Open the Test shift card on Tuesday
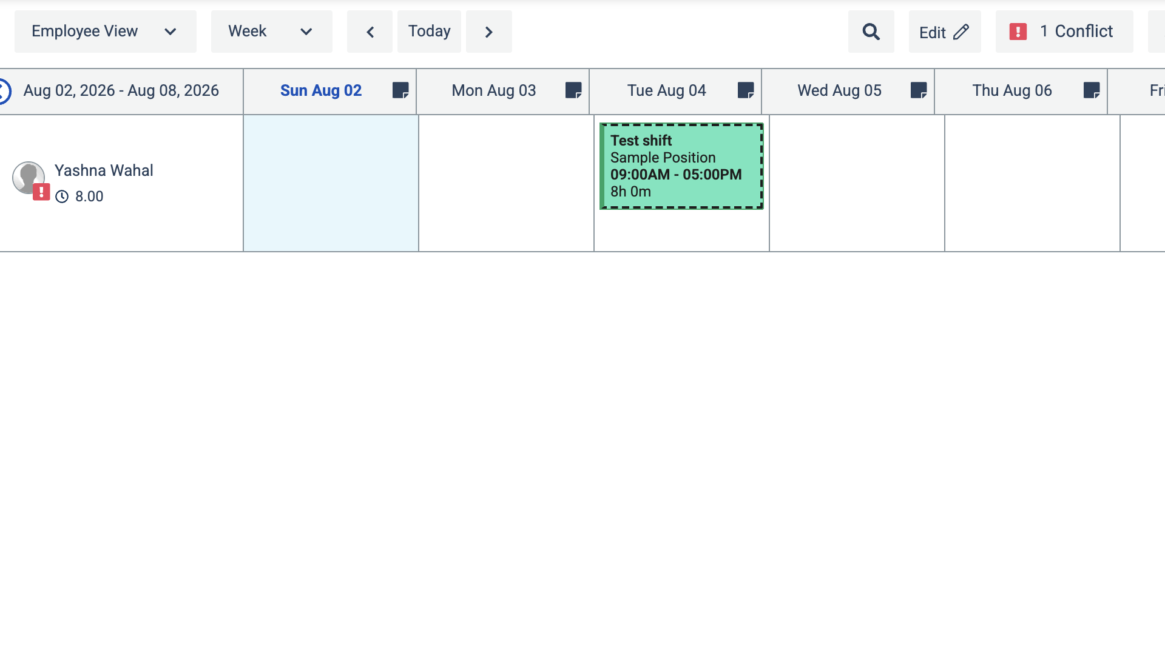 pyautogui.click(x=681, y=166)
